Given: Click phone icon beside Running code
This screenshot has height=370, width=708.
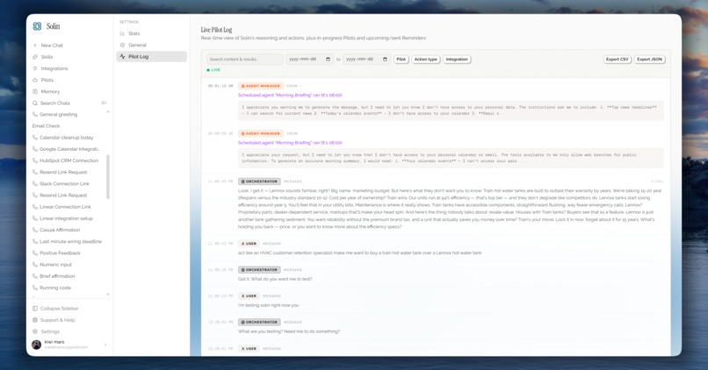Looking at the screenshot, I should 35,288.
